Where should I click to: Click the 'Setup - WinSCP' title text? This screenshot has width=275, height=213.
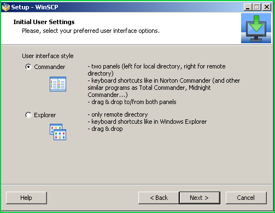34,7
